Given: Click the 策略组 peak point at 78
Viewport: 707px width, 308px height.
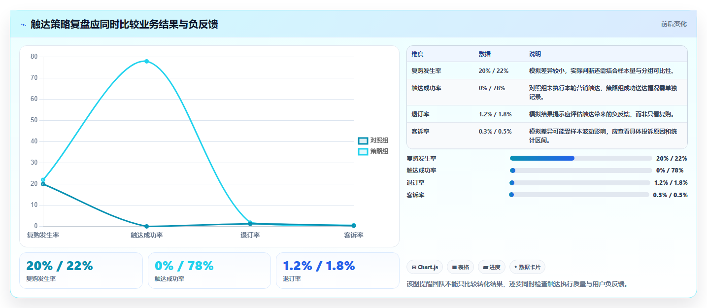Looking at the screenshot, I should coord(146,61).
